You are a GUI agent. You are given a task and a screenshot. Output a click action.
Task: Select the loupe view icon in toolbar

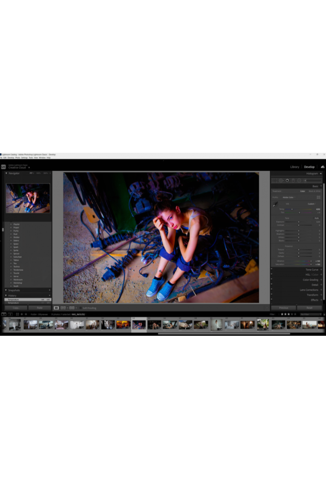click(x=56, y=308)
